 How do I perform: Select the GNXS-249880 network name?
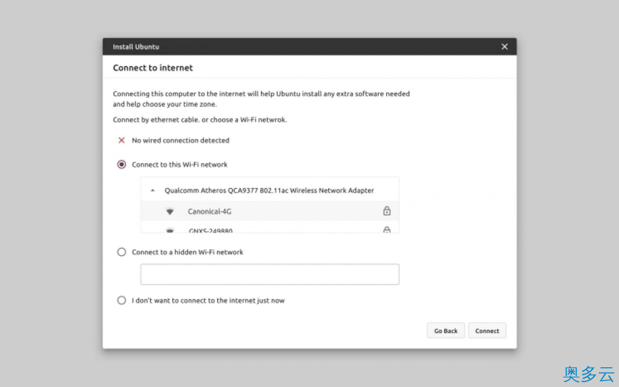click(x=210, y=230)
